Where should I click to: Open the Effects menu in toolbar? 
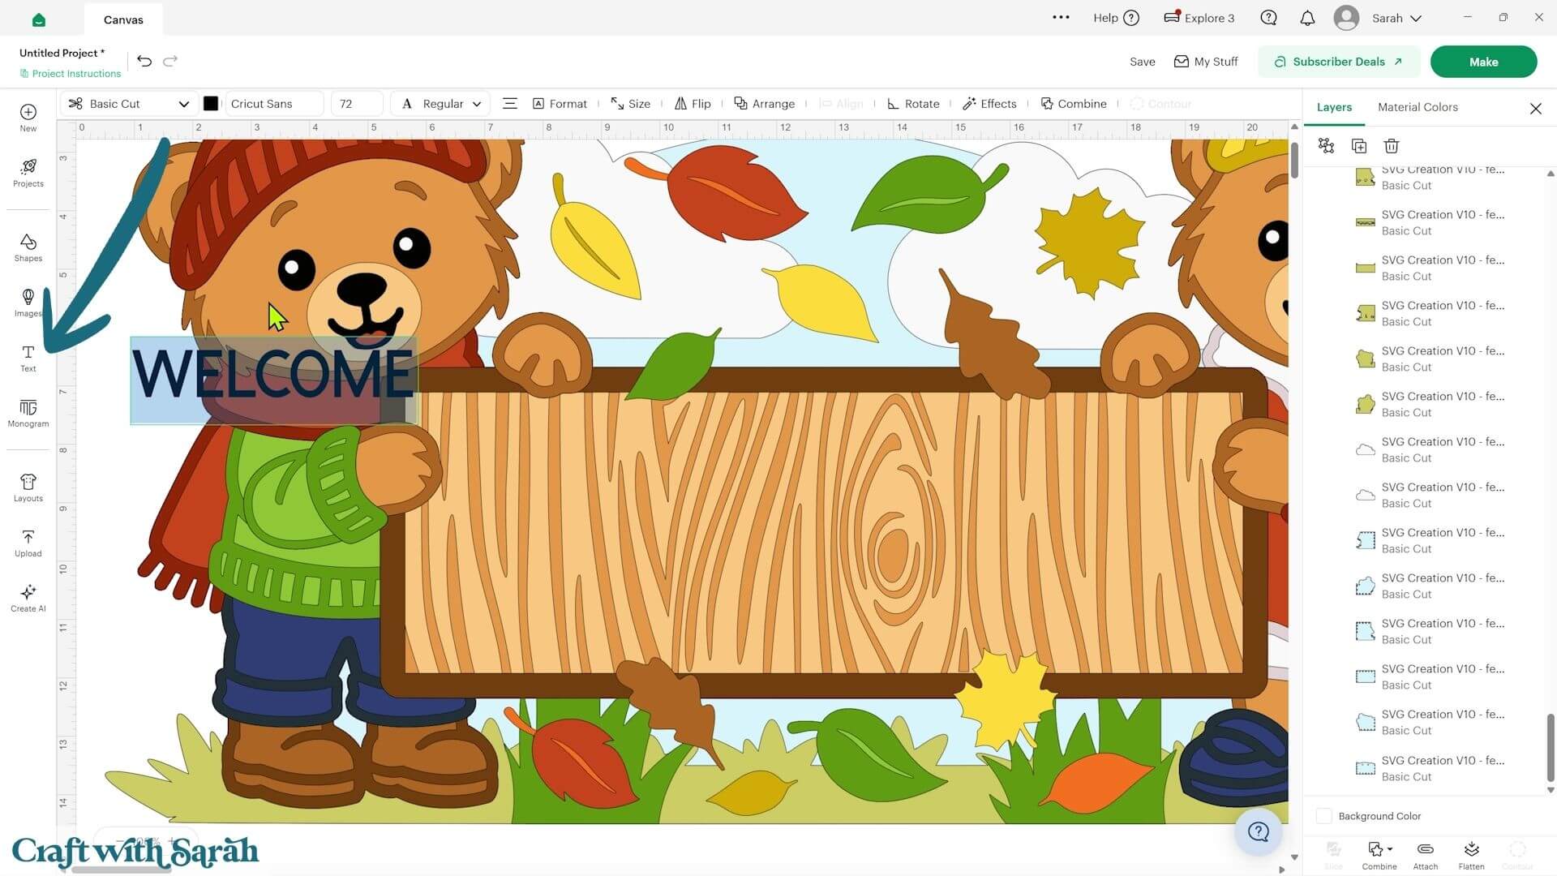pos(989,104)
